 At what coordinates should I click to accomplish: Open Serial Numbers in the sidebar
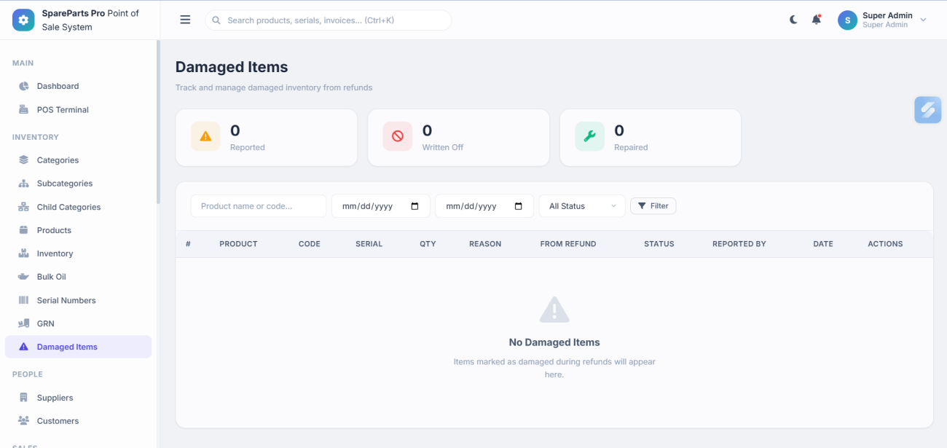[x=79, y=300]
